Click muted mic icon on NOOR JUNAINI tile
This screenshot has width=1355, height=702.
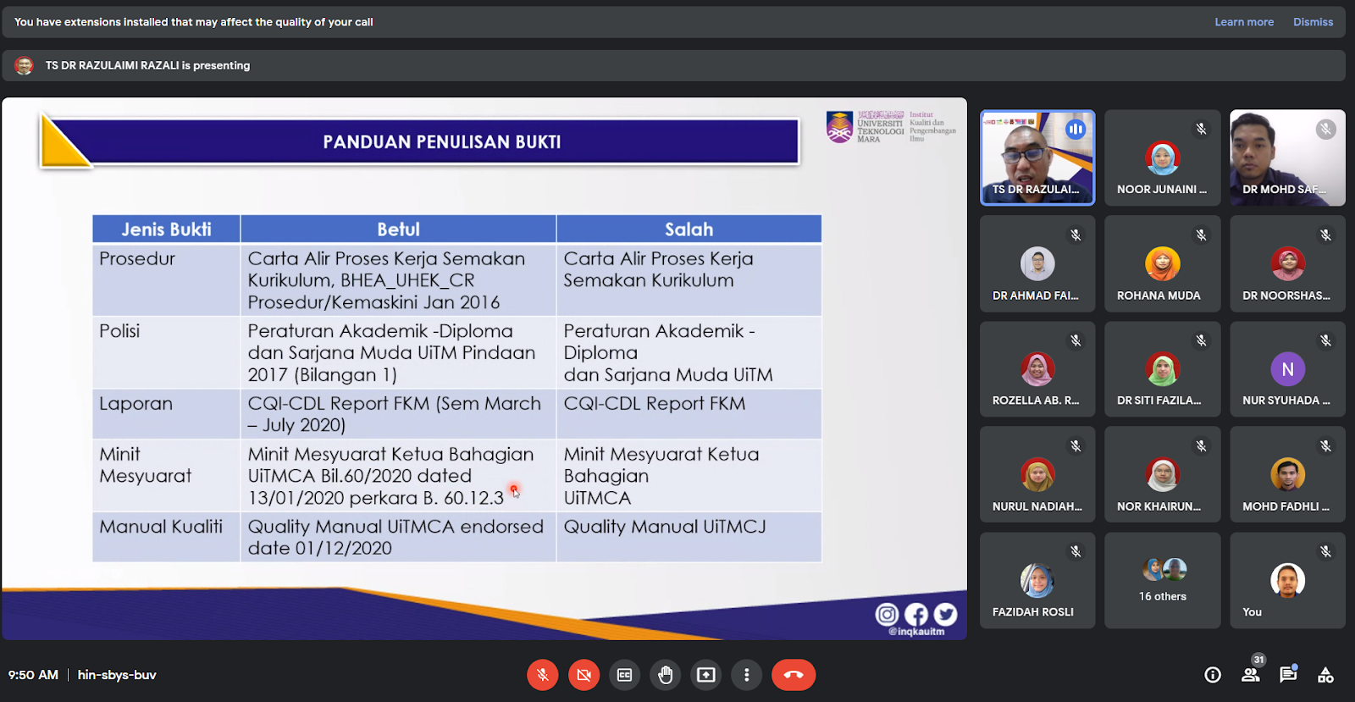click(1201, 130)
